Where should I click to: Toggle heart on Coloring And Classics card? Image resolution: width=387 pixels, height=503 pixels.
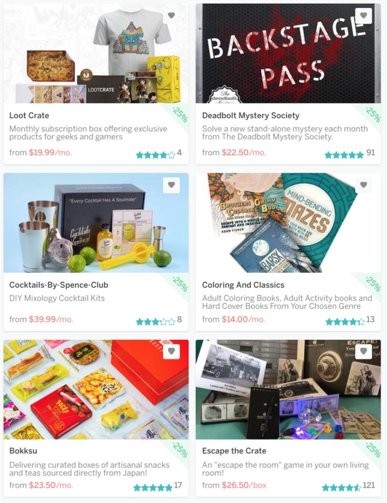coord(364,185)
